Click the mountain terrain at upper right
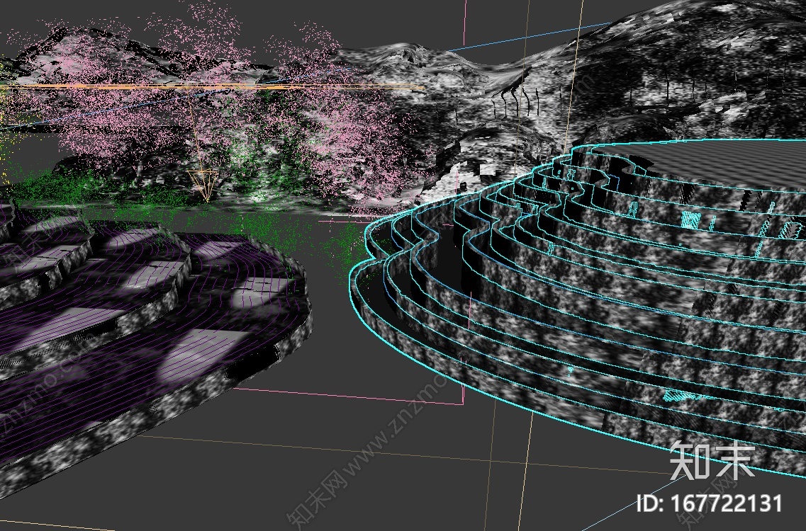Viewport: 806px width, 531px height. tap(695, 64)
